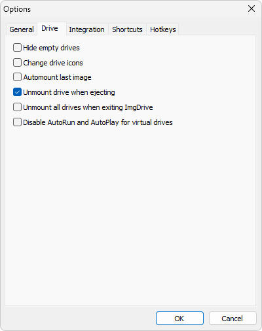
Task: Tick the box beside Hide empty drives
Action: click(17, 48)
